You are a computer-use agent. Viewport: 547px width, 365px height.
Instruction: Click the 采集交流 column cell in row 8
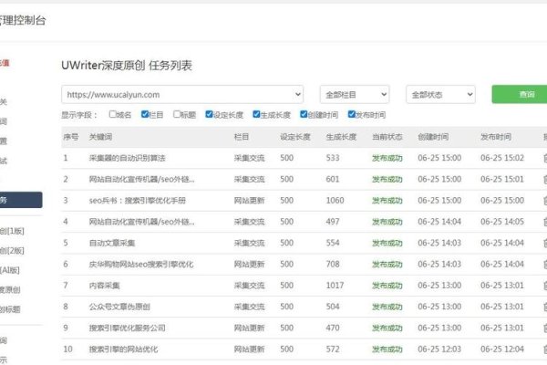249,307
